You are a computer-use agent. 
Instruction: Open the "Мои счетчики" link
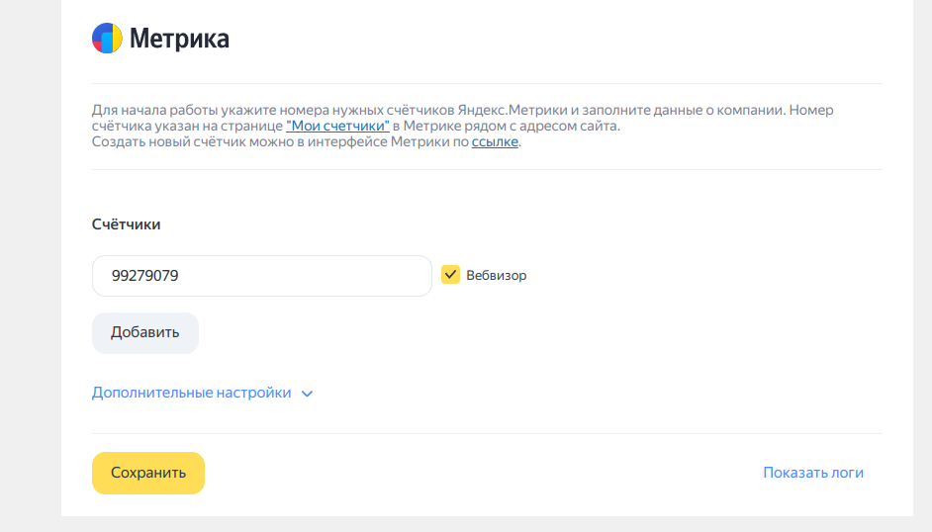(337, 126)
